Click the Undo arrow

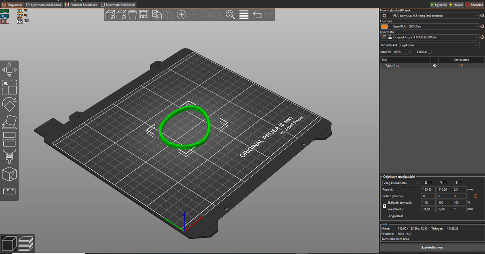pos(259,15)
